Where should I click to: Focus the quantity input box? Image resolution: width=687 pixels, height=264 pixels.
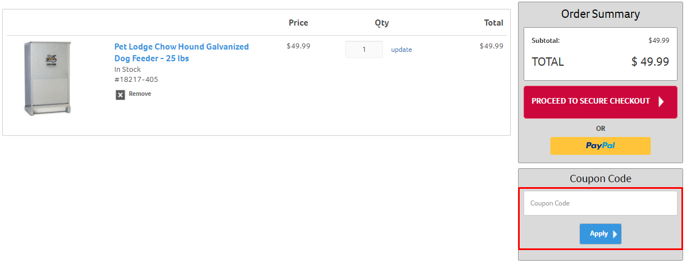pos(364,50)
